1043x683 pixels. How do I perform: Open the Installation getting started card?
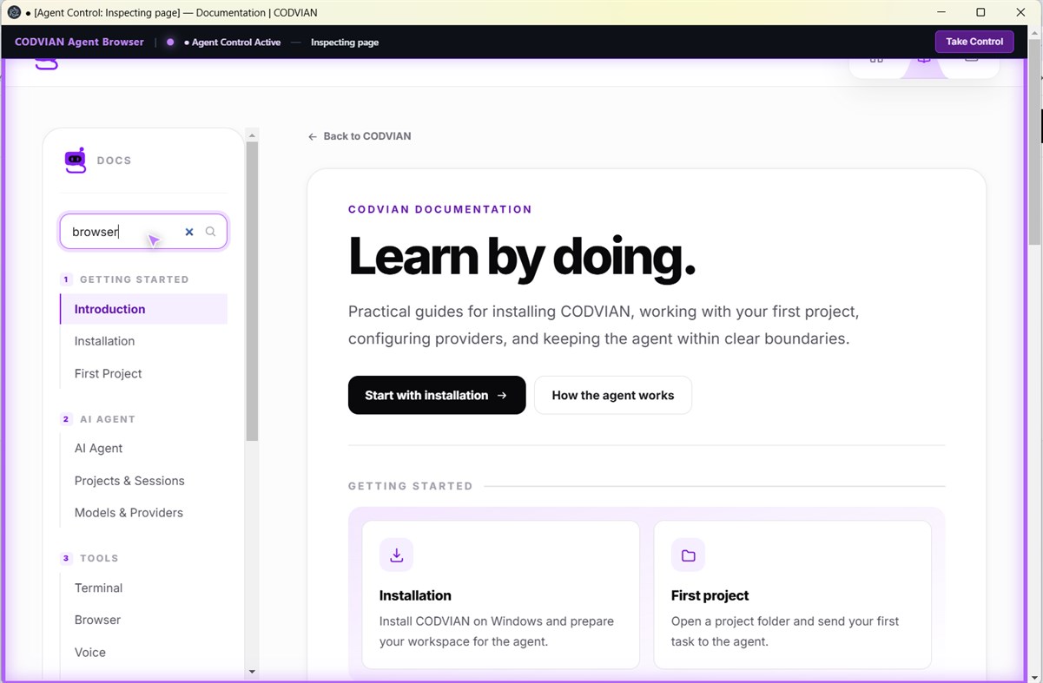[501, 594]
